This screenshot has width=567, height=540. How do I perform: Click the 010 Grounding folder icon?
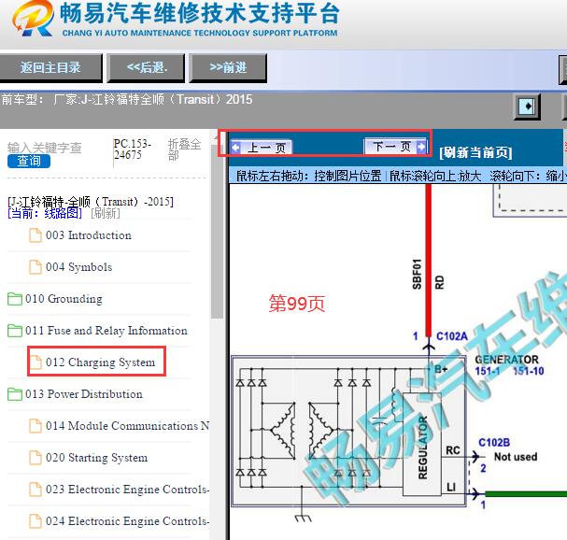click(14, 299)
